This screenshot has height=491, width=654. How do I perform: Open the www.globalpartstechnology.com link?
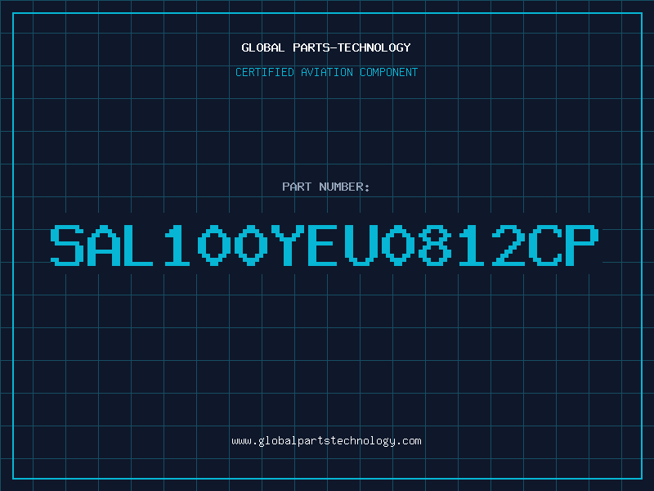pos(326,441)
